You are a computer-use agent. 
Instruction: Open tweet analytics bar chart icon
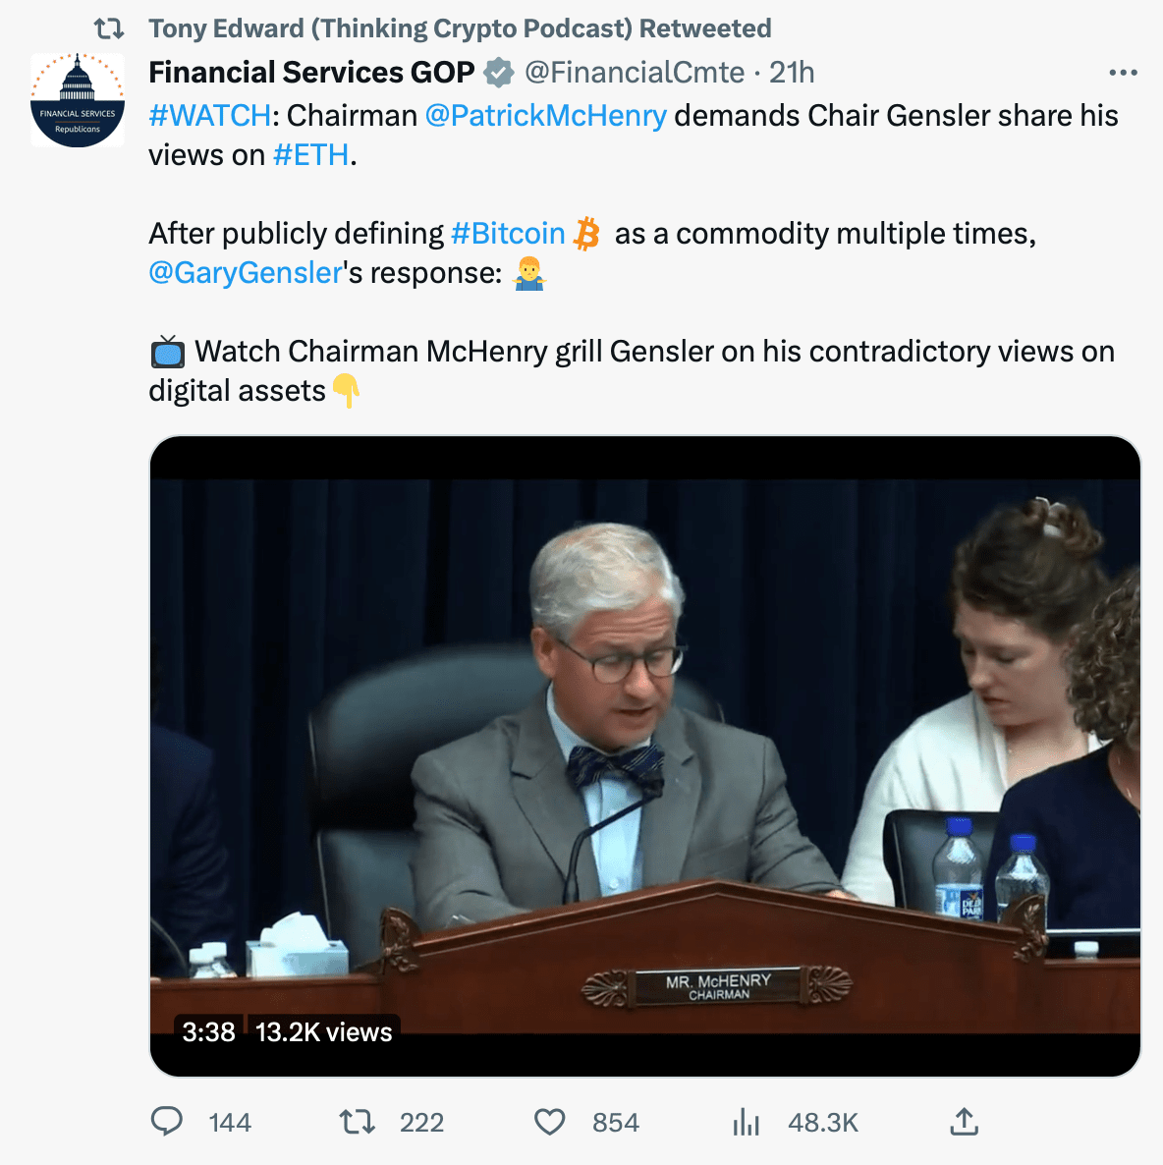click(747, 1121)
